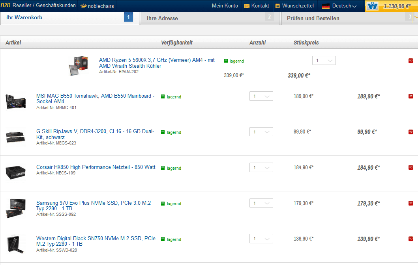Open AMD Ryzen 5 5600X product link
Screen dimensions: 418x265
pos(157,63)
